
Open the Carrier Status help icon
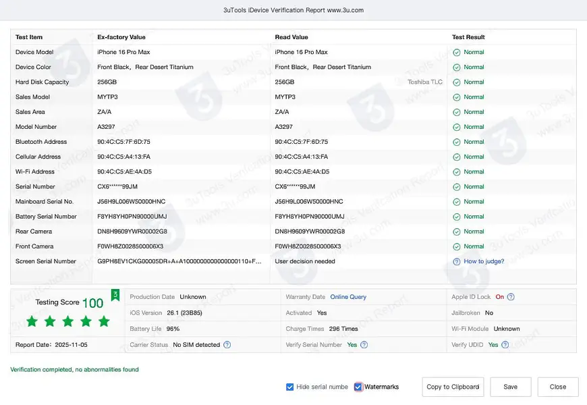coord(227,345)
